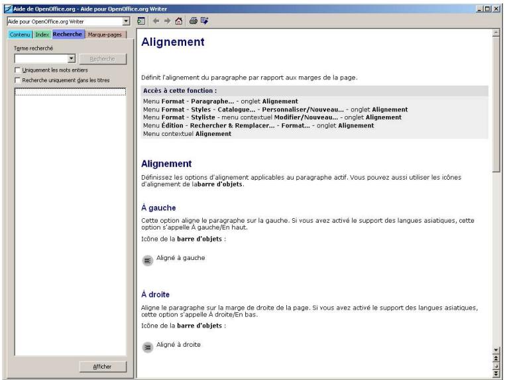Click the main Alignement page title
This screenshot has width=505, height=380.
coord(172,42)
